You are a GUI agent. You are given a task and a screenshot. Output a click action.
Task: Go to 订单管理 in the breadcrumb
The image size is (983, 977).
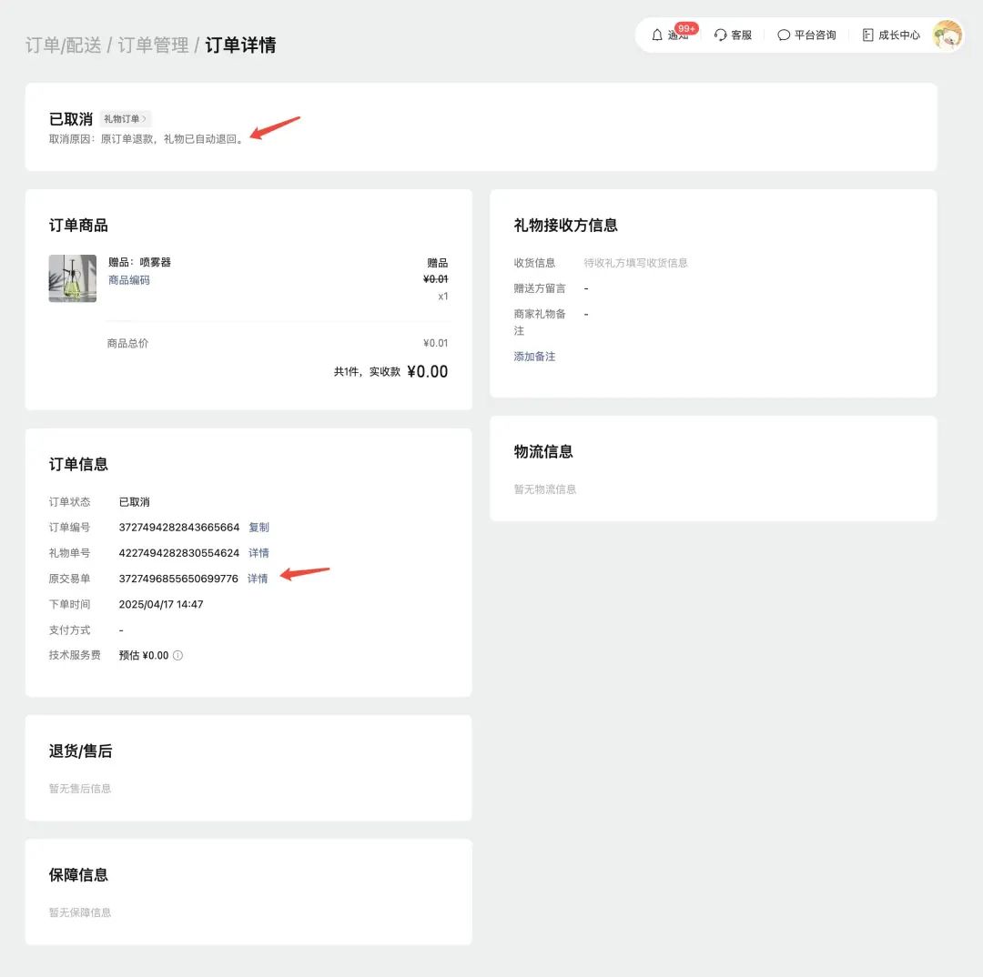tap(152, 44)
